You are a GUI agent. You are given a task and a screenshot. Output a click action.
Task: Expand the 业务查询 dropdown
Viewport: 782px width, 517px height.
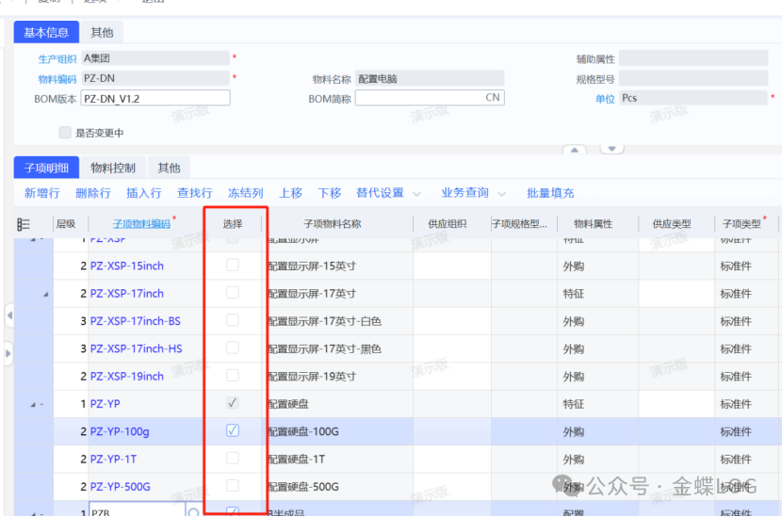coord(473,193)
